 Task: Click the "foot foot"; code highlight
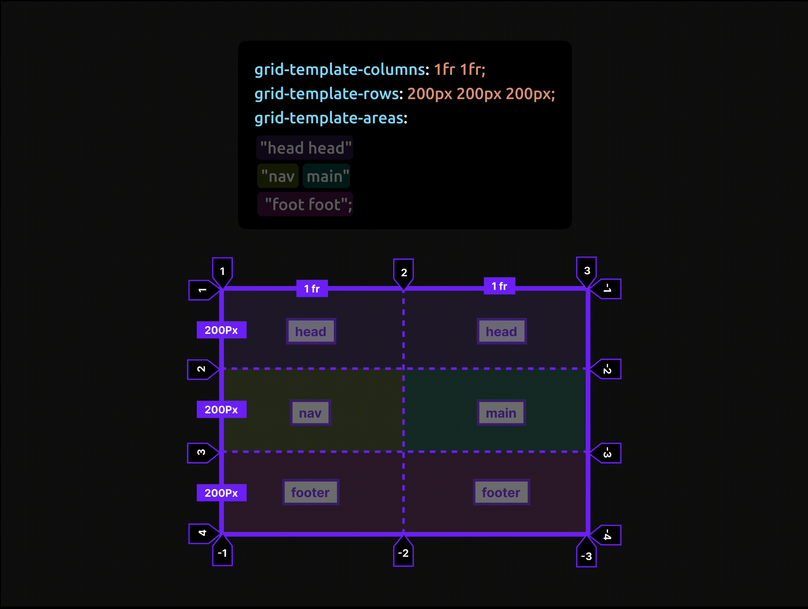(x=306, y=204)
